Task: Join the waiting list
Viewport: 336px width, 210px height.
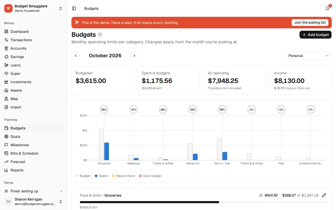Action: (310, 23)
